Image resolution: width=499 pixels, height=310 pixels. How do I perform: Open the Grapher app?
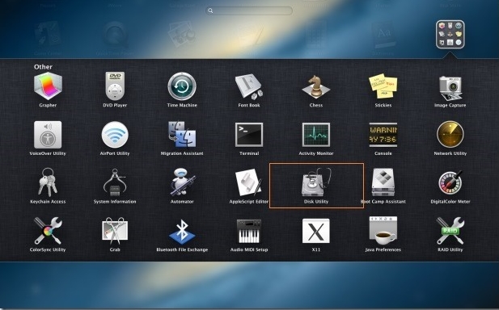[48, 86]
